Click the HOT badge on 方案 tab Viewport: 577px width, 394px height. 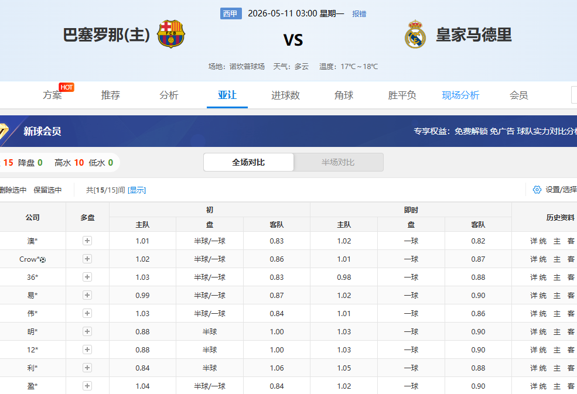[x=66, y=87]
